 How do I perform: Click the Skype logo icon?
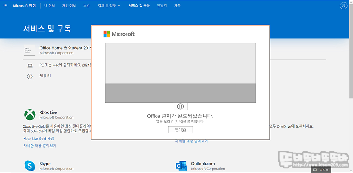tap(30, 166)
